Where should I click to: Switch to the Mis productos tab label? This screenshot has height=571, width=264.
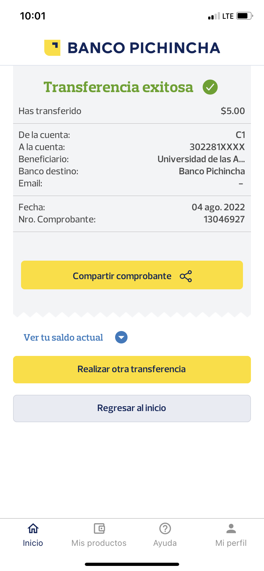click(99, 543)
